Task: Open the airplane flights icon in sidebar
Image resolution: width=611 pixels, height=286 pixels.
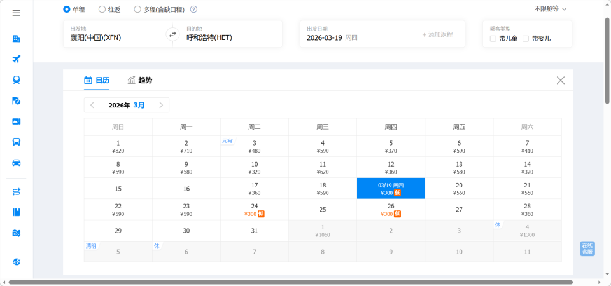Action: [17, 59]
